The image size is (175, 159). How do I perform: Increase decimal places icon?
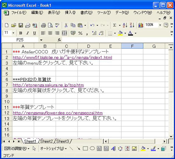[x=94, y=33]
